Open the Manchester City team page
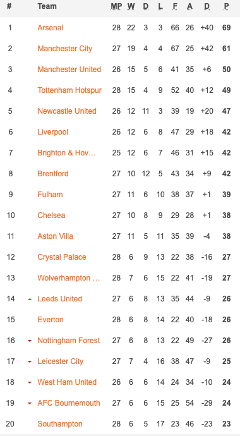Viewport: 240px width, 436px height. (x=64, y=49)
